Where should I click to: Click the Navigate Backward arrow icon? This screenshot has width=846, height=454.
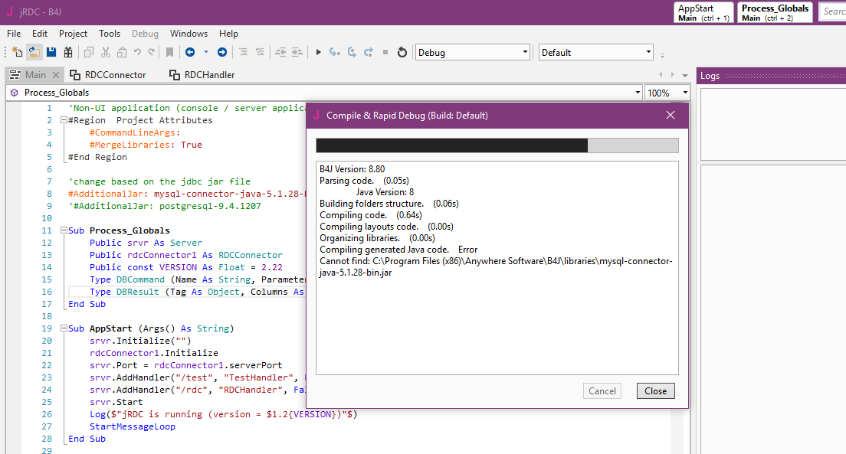coord(190,52)
